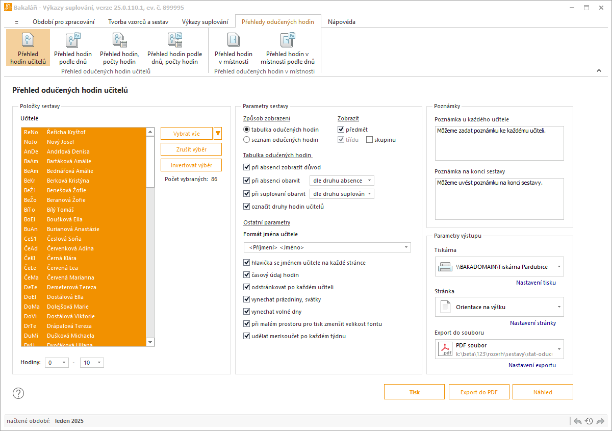Open dle druhu absence dropdown
The width and height of the screenshot is (612, 431).
342,181
